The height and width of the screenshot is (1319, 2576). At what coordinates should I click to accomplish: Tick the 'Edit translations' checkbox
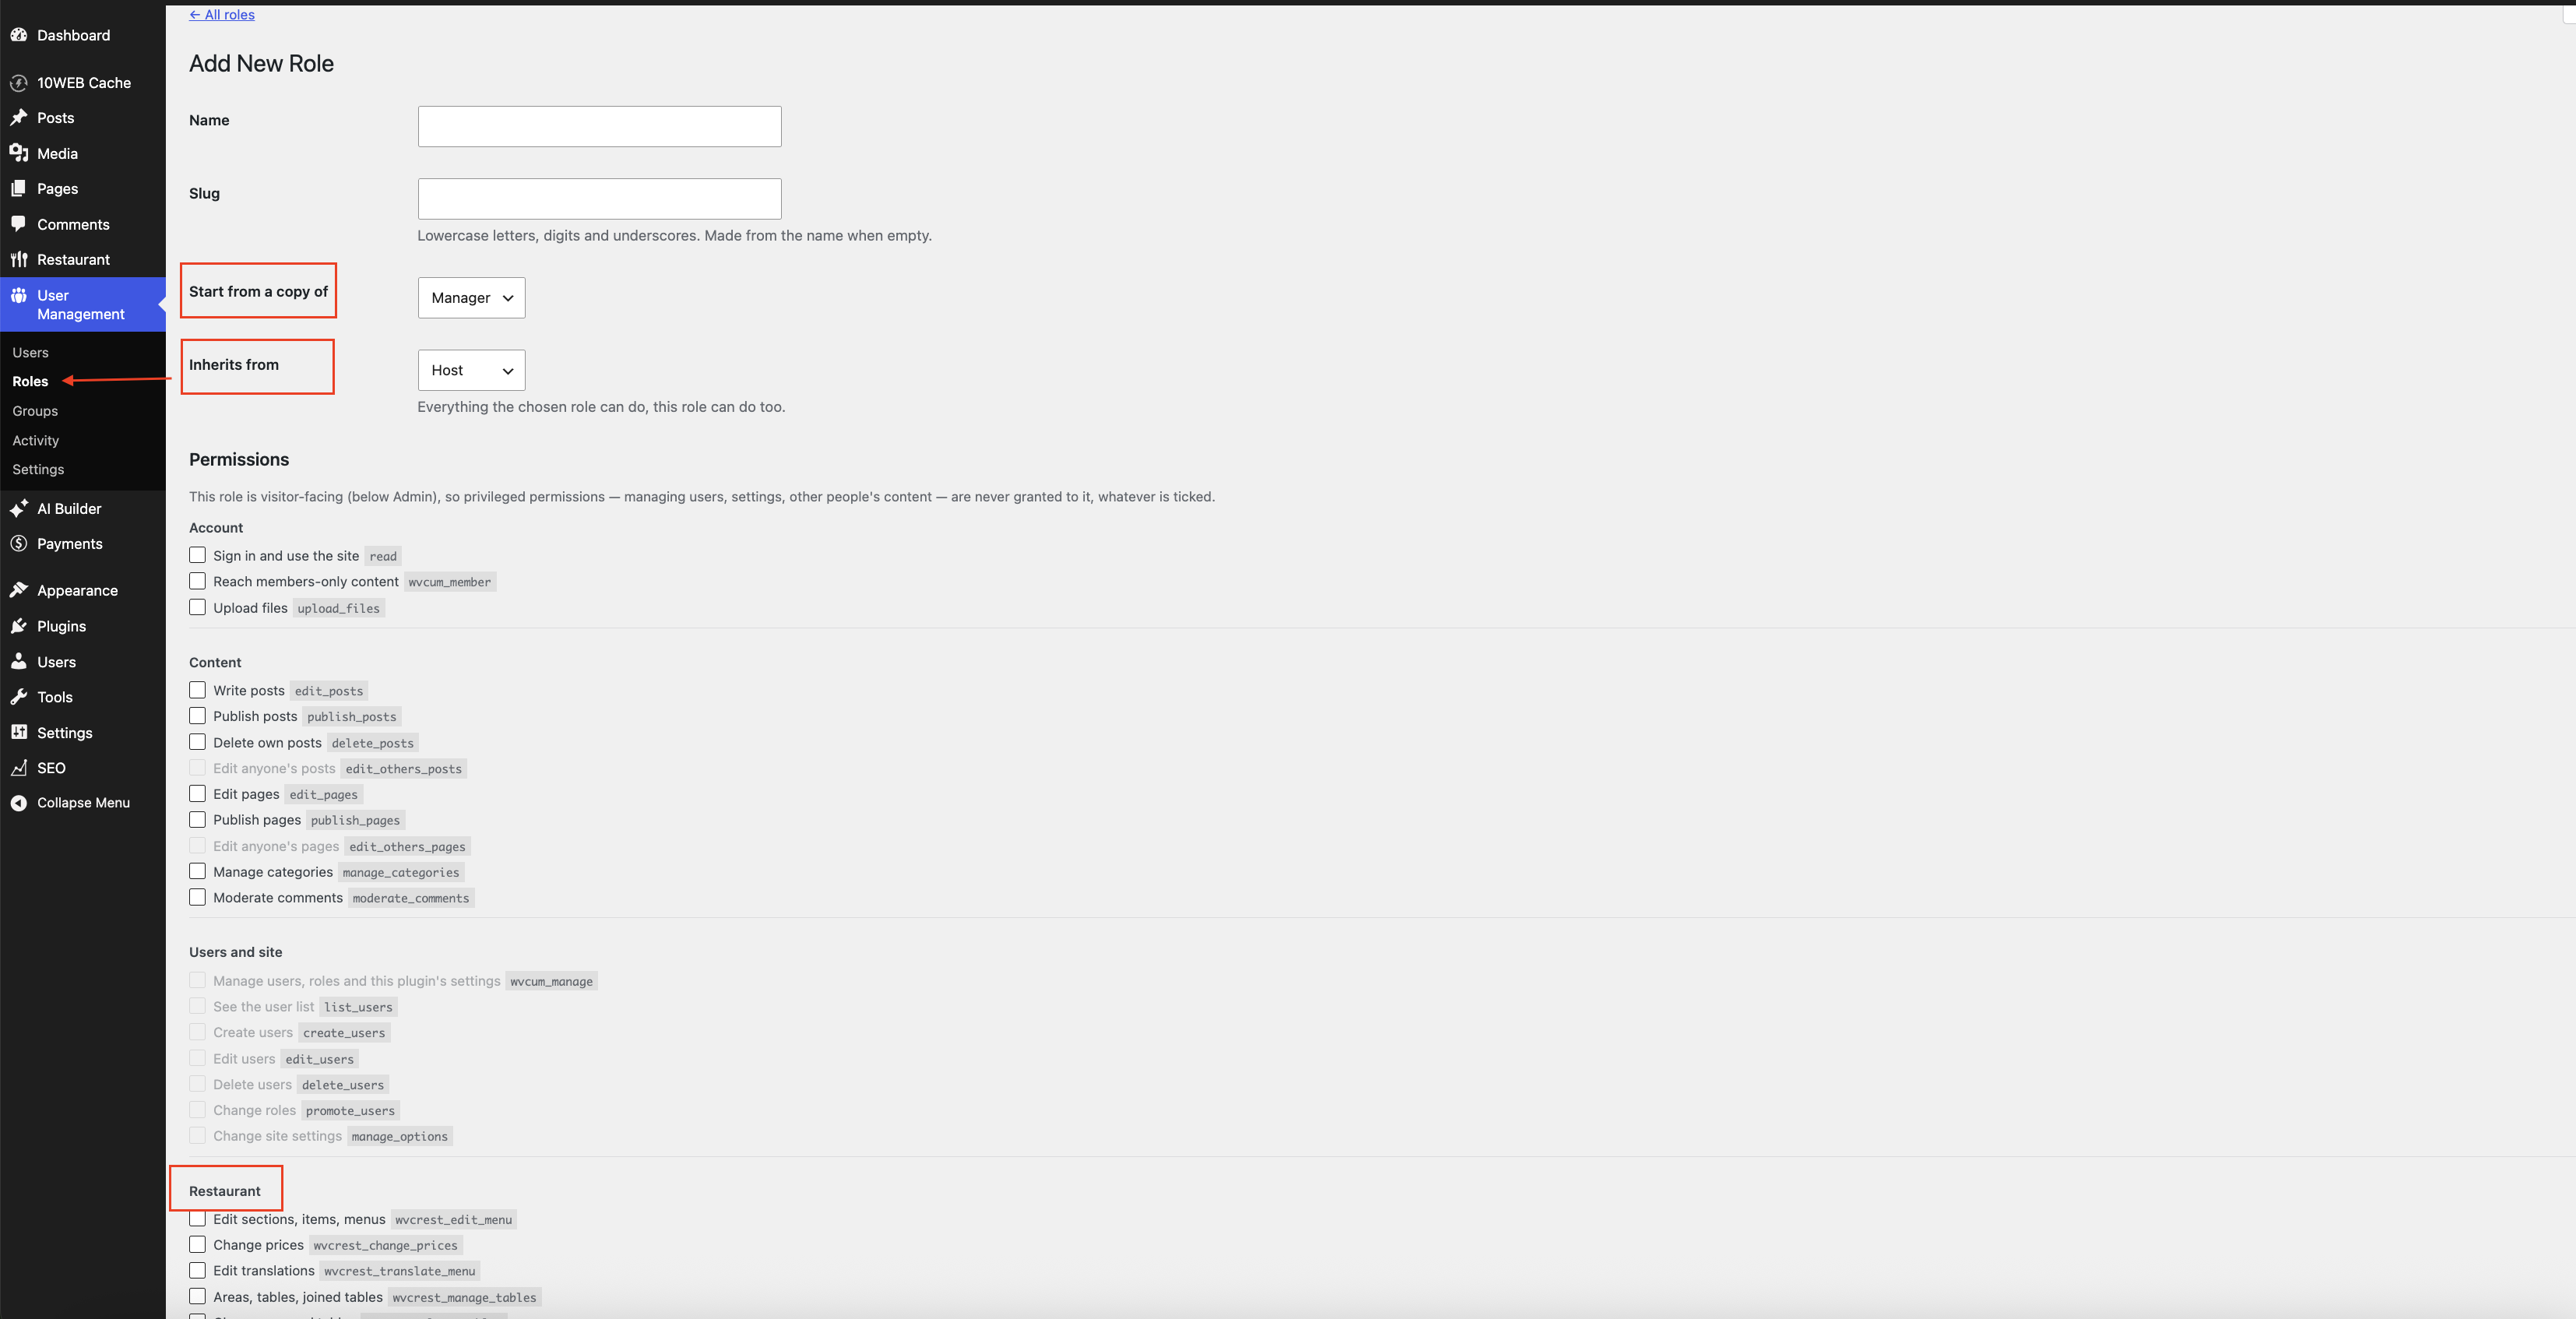(197, 1270)
